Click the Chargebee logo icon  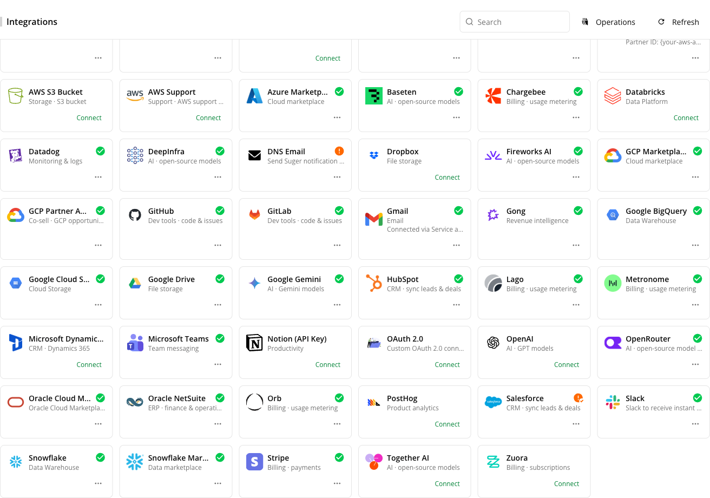coord(493,96)
